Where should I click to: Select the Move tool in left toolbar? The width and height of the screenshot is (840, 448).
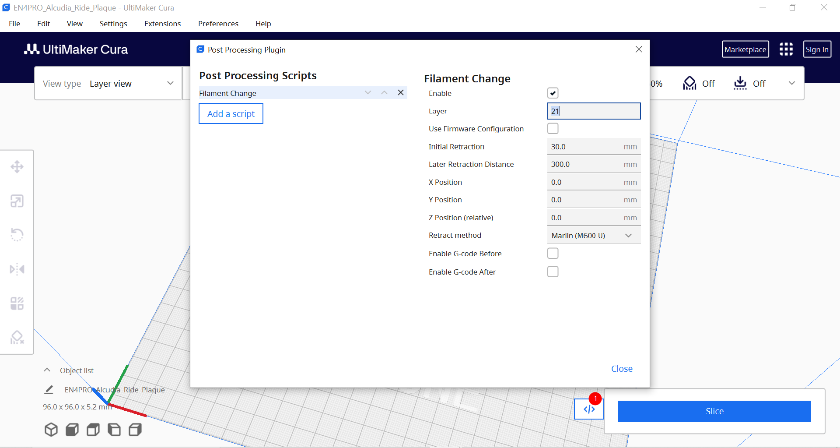click(17, 167)
